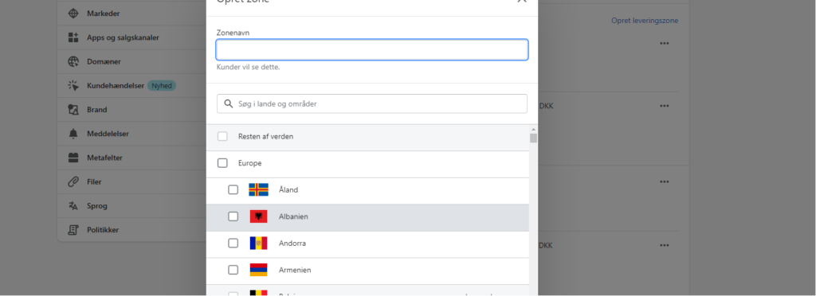
Task: Go to Politikker in settings sidebar
Action: (x=103, y=229)
